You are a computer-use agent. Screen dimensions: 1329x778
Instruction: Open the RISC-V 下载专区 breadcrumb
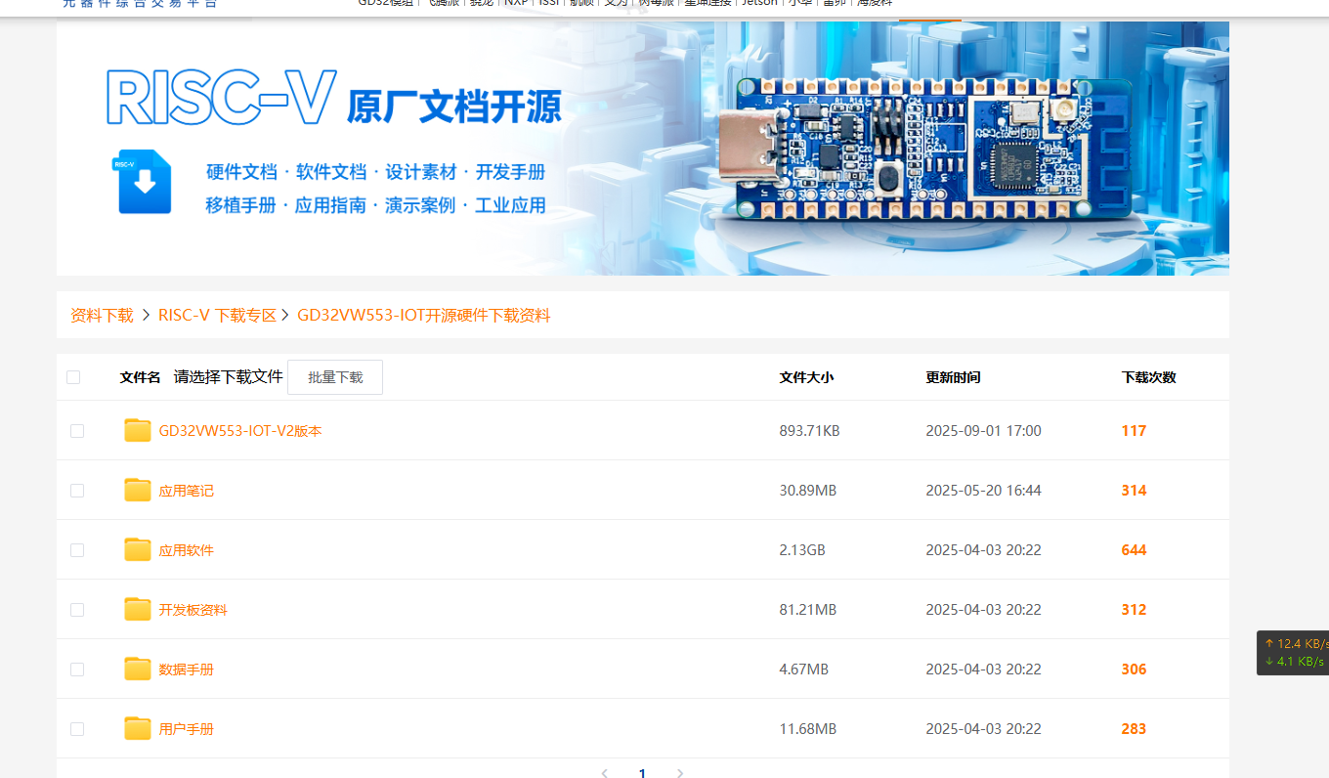[x=217, y=316]
